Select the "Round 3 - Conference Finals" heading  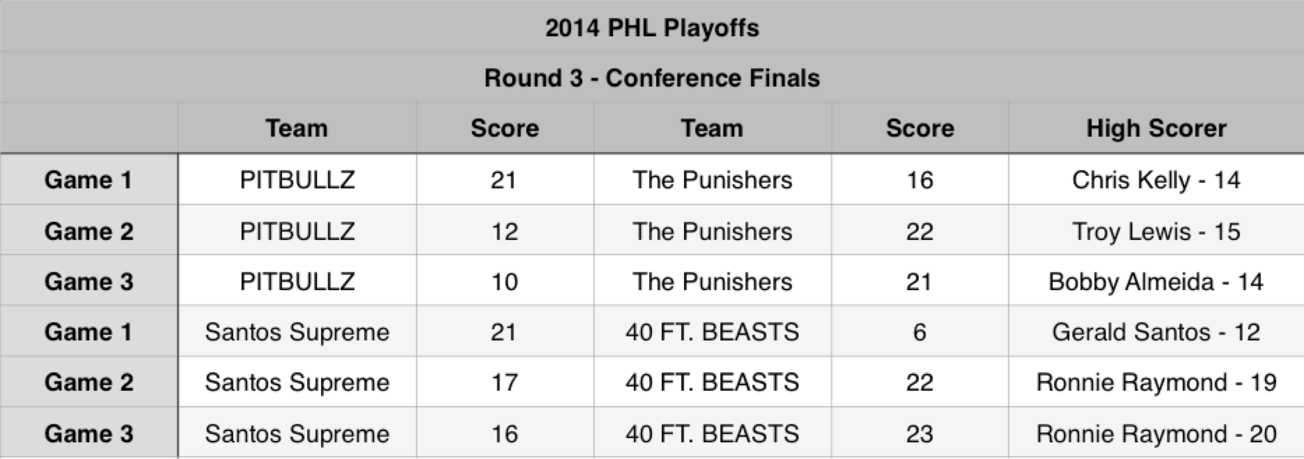(x=652, y=78)
